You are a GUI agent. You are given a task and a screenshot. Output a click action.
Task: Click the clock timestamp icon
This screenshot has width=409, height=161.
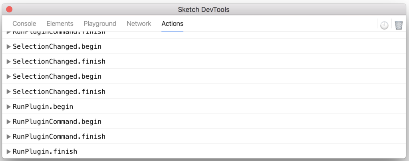(x=384, y=25)
